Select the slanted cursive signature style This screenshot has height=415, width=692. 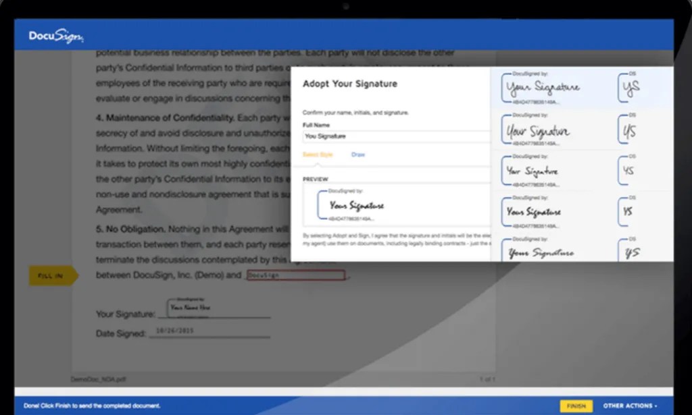537,129
